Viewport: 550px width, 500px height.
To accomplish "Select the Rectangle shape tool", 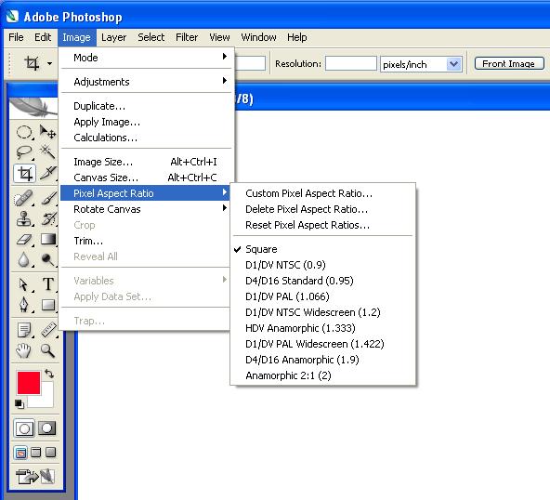I will [x=48, y=305].
